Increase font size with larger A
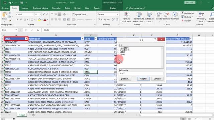Screen dimensions: 214x120 [x=43, y=14]
